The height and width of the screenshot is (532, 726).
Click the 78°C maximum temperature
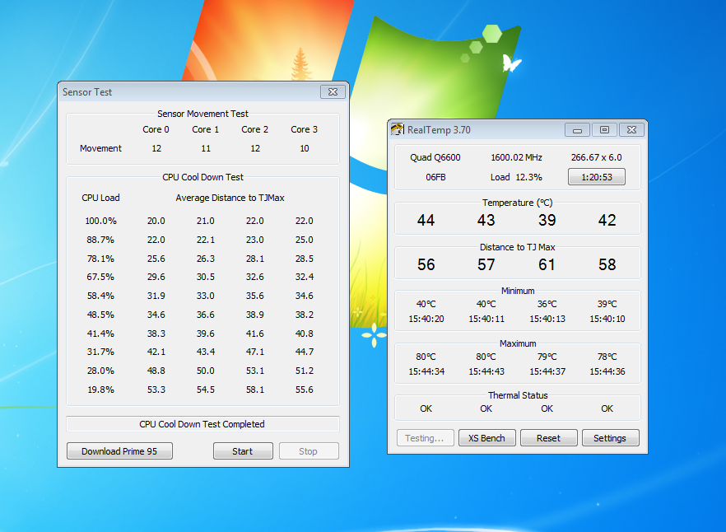click(x=607, y=357)
